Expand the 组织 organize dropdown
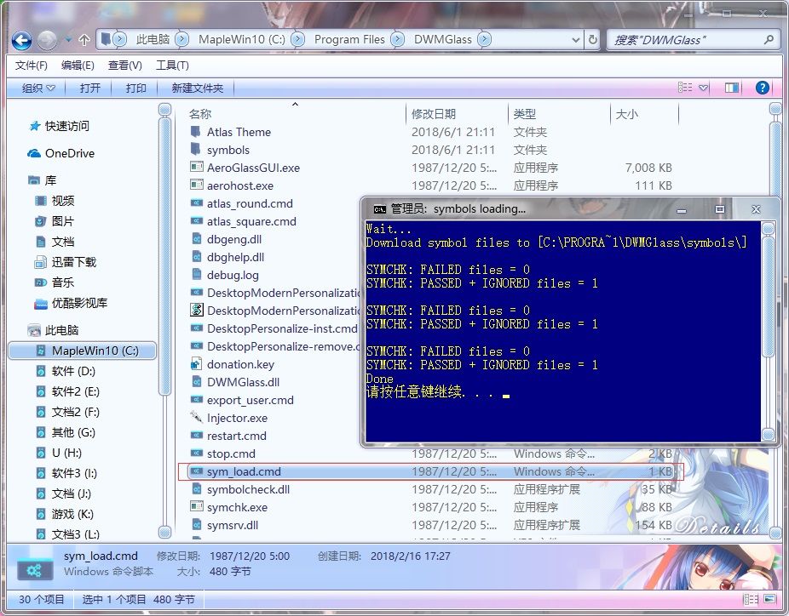 click(x=38, y=88)
